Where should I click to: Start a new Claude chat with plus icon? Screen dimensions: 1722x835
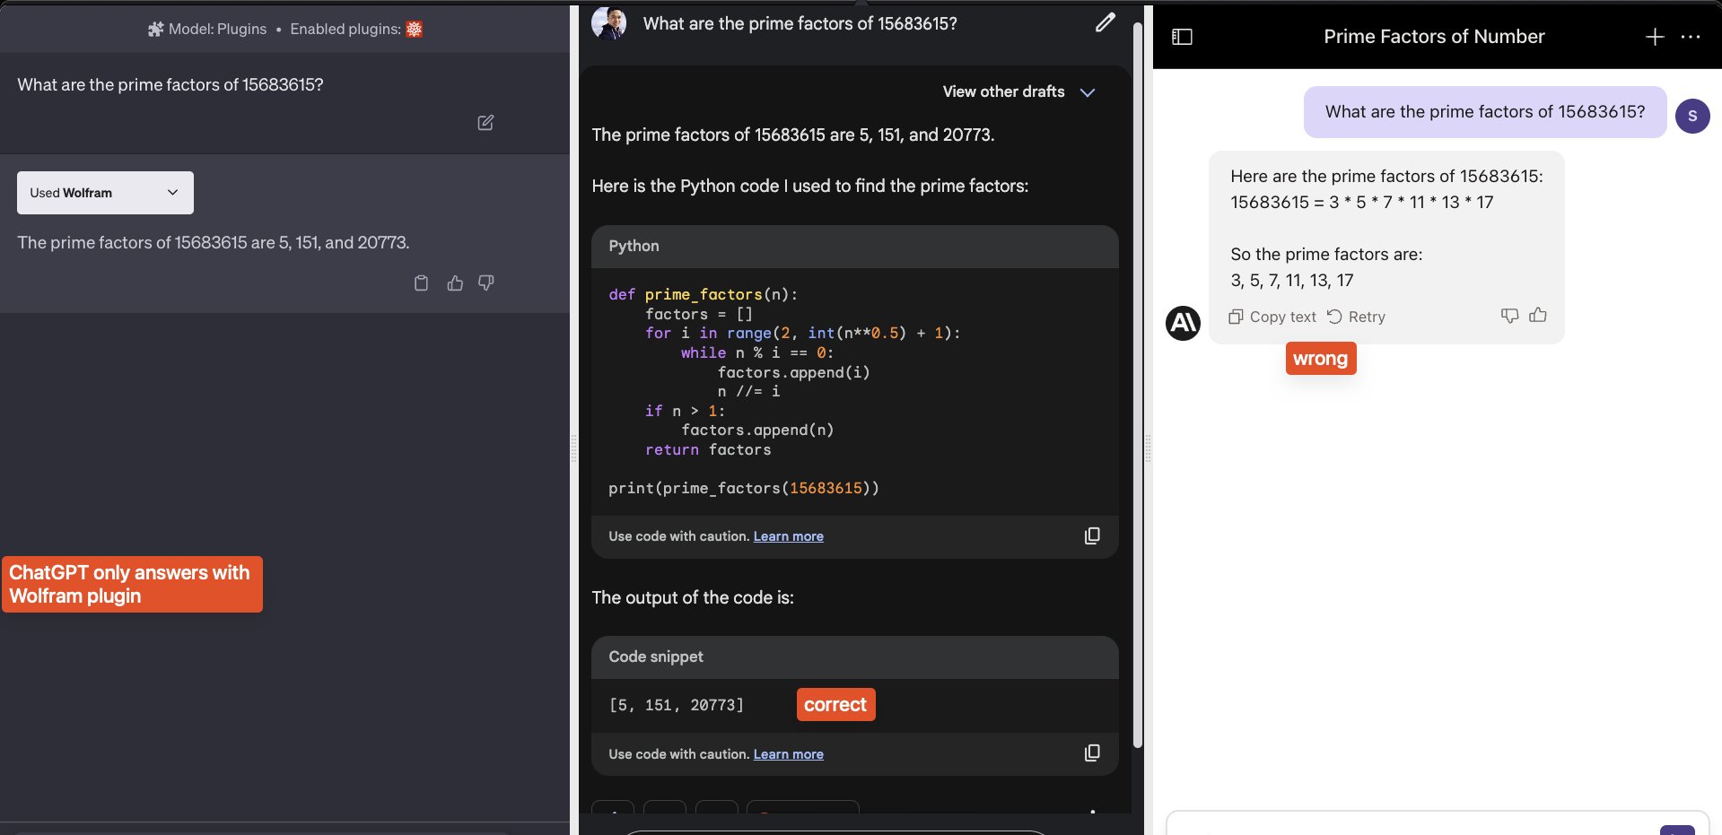tap(1654, 37)
